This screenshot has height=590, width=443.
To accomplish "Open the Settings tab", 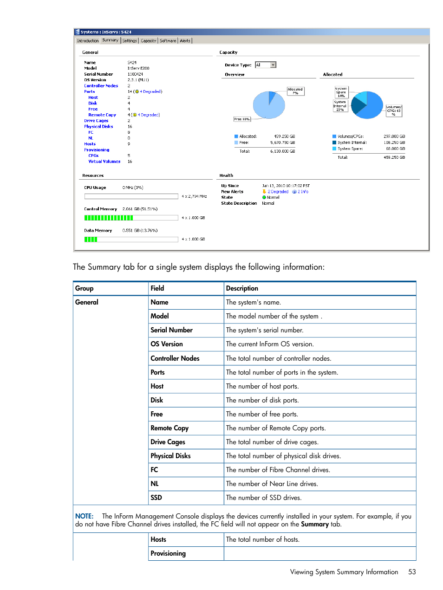I will tap(130, 41).
